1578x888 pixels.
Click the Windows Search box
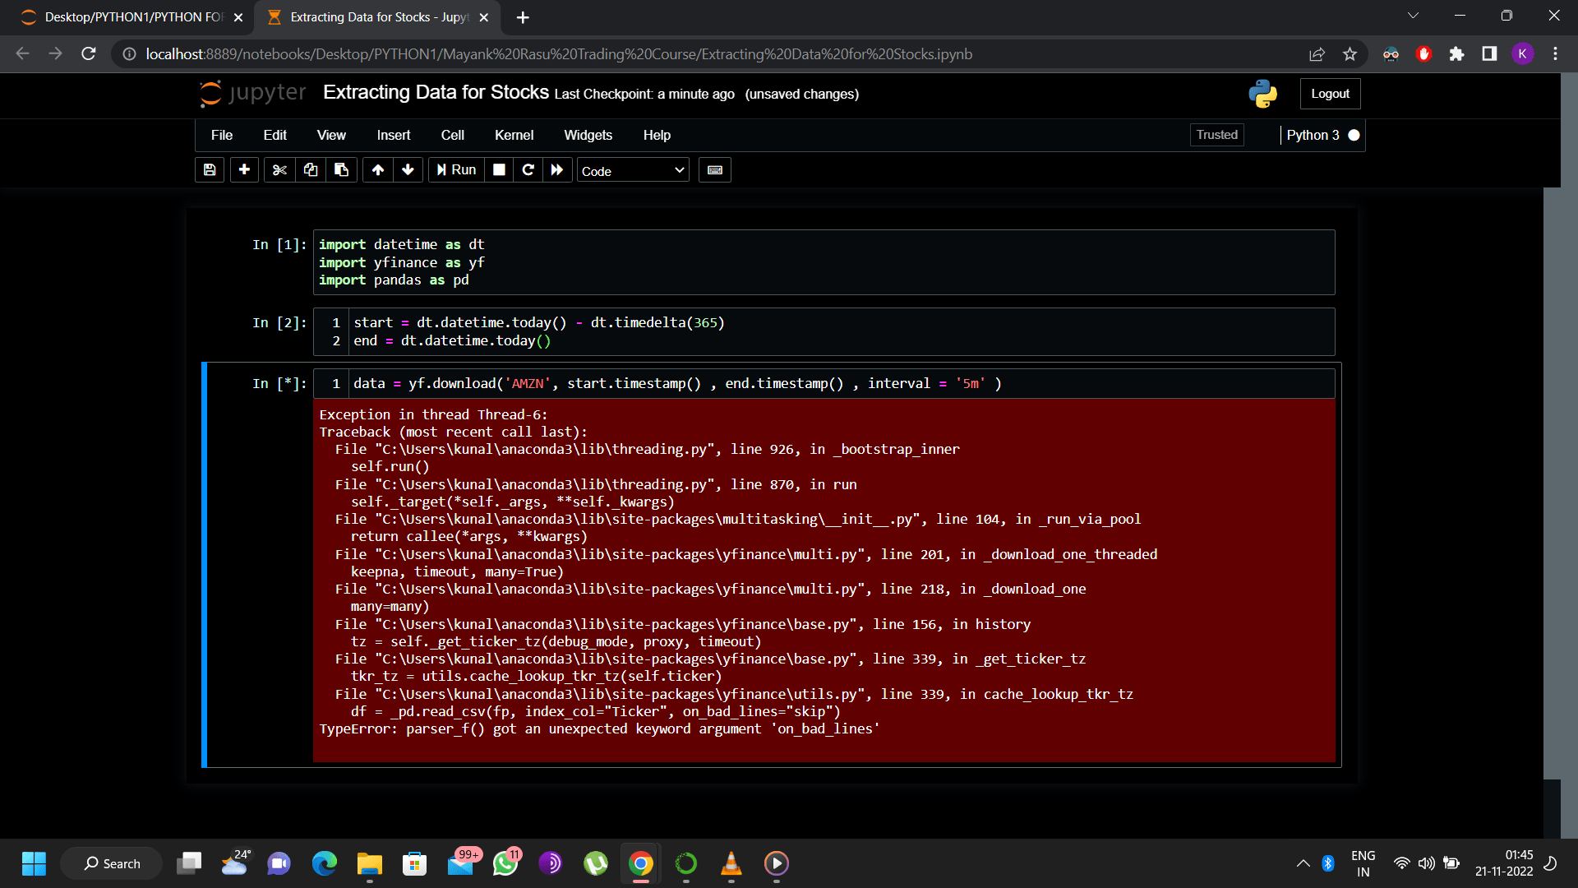tap(112, 863)
